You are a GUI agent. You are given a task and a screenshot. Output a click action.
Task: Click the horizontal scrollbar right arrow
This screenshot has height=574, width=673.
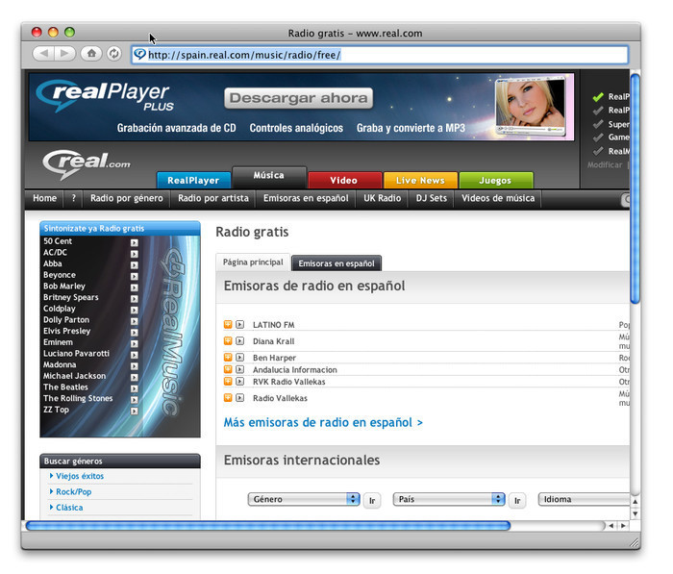[x=623, y=526]
